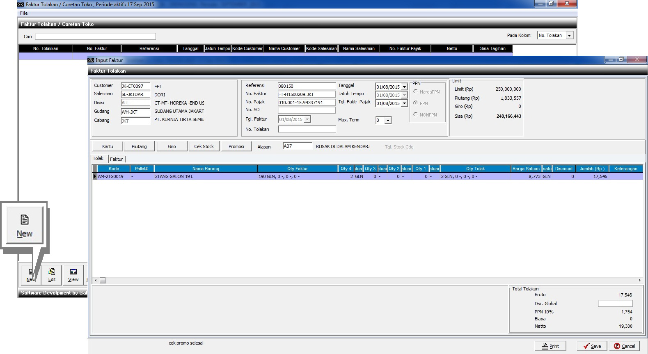648x354 pixels.
Task: Click the row indicator arrow for AM-2TG0019
Action: (x=95, y=176)
